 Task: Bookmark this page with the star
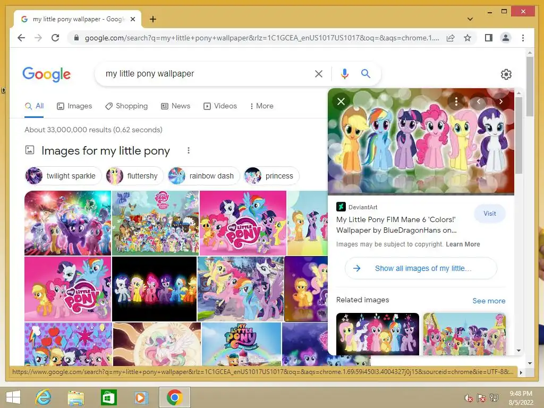pos(467,38)
